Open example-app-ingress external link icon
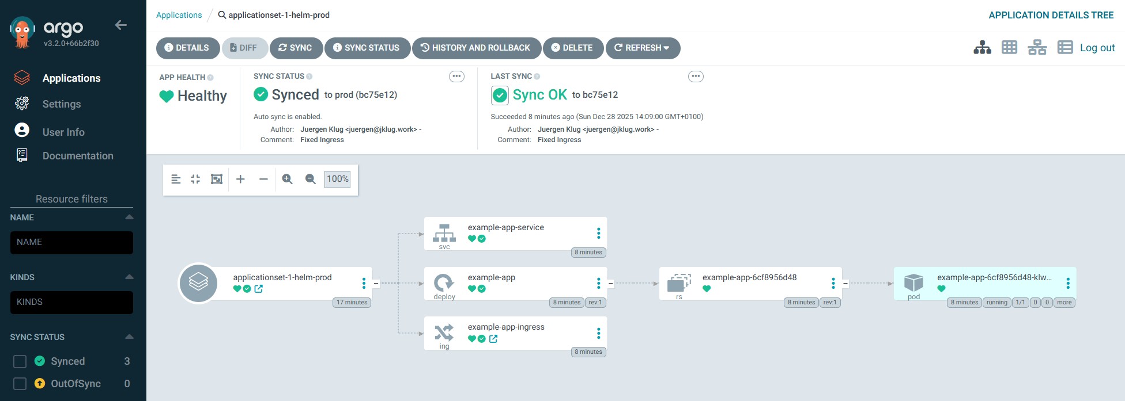 click(x=493, y=339)
